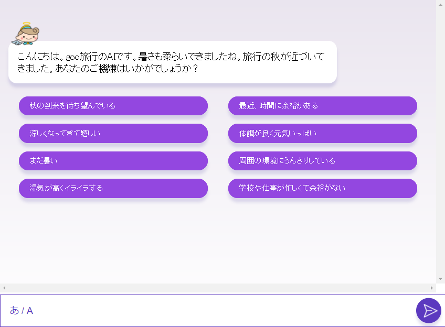Select the 湿気が高くイライラする response
Image resolution: width=445 pixels, height=327 pixels.
pos(113,188)
